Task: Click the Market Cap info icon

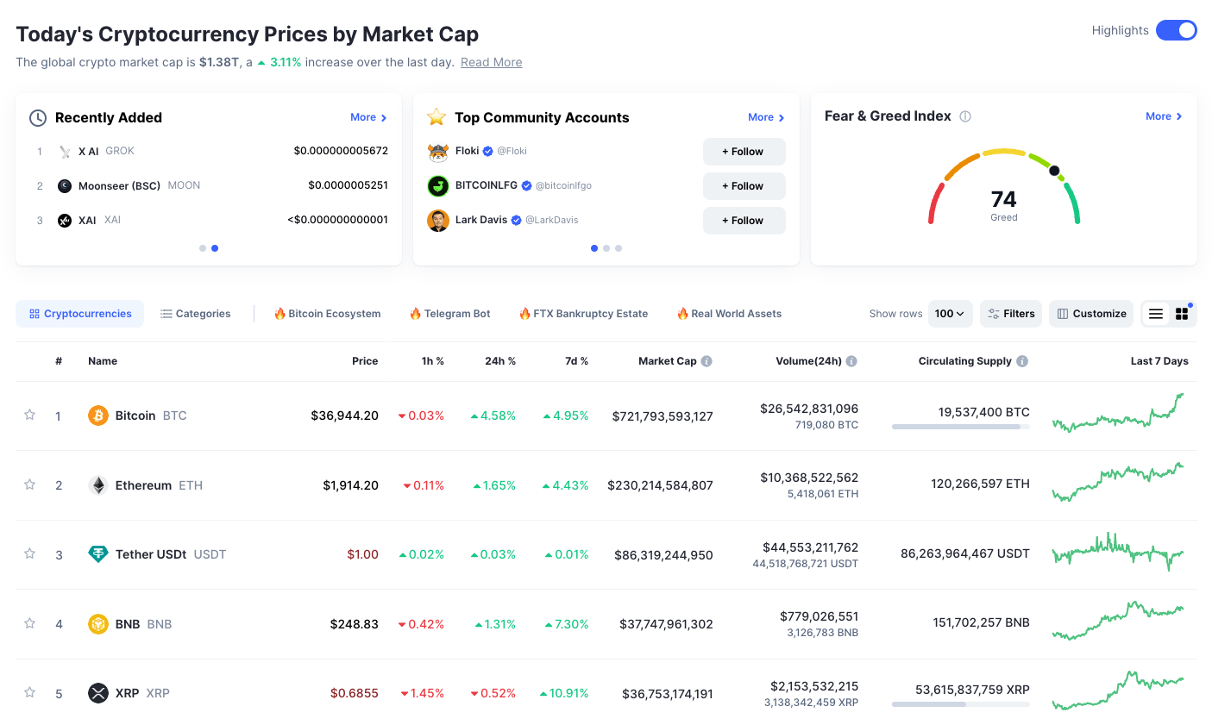Action: [x=706, y=361]
